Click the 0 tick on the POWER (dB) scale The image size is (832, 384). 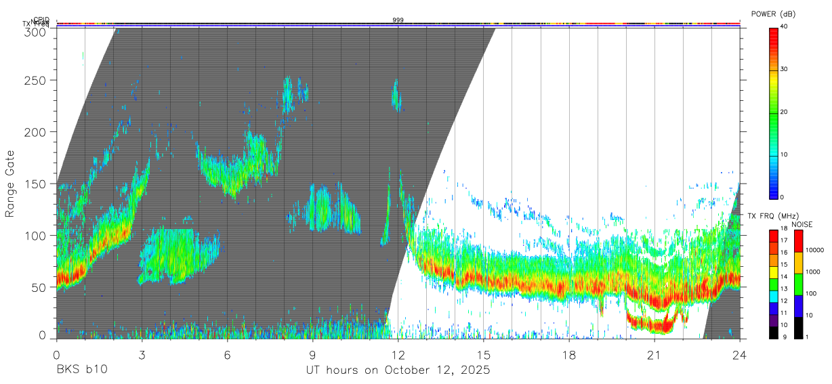click(x=783, y=197)
